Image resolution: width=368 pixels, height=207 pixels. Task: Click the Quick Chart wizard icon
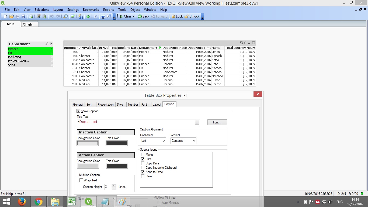tap(81, 16)
